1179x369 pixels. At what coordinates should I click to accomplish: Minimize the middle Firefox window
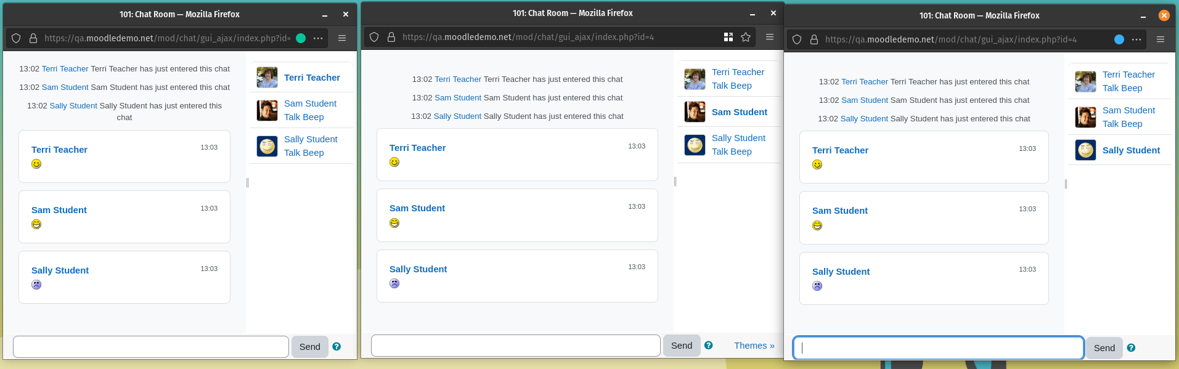(753, 14)
